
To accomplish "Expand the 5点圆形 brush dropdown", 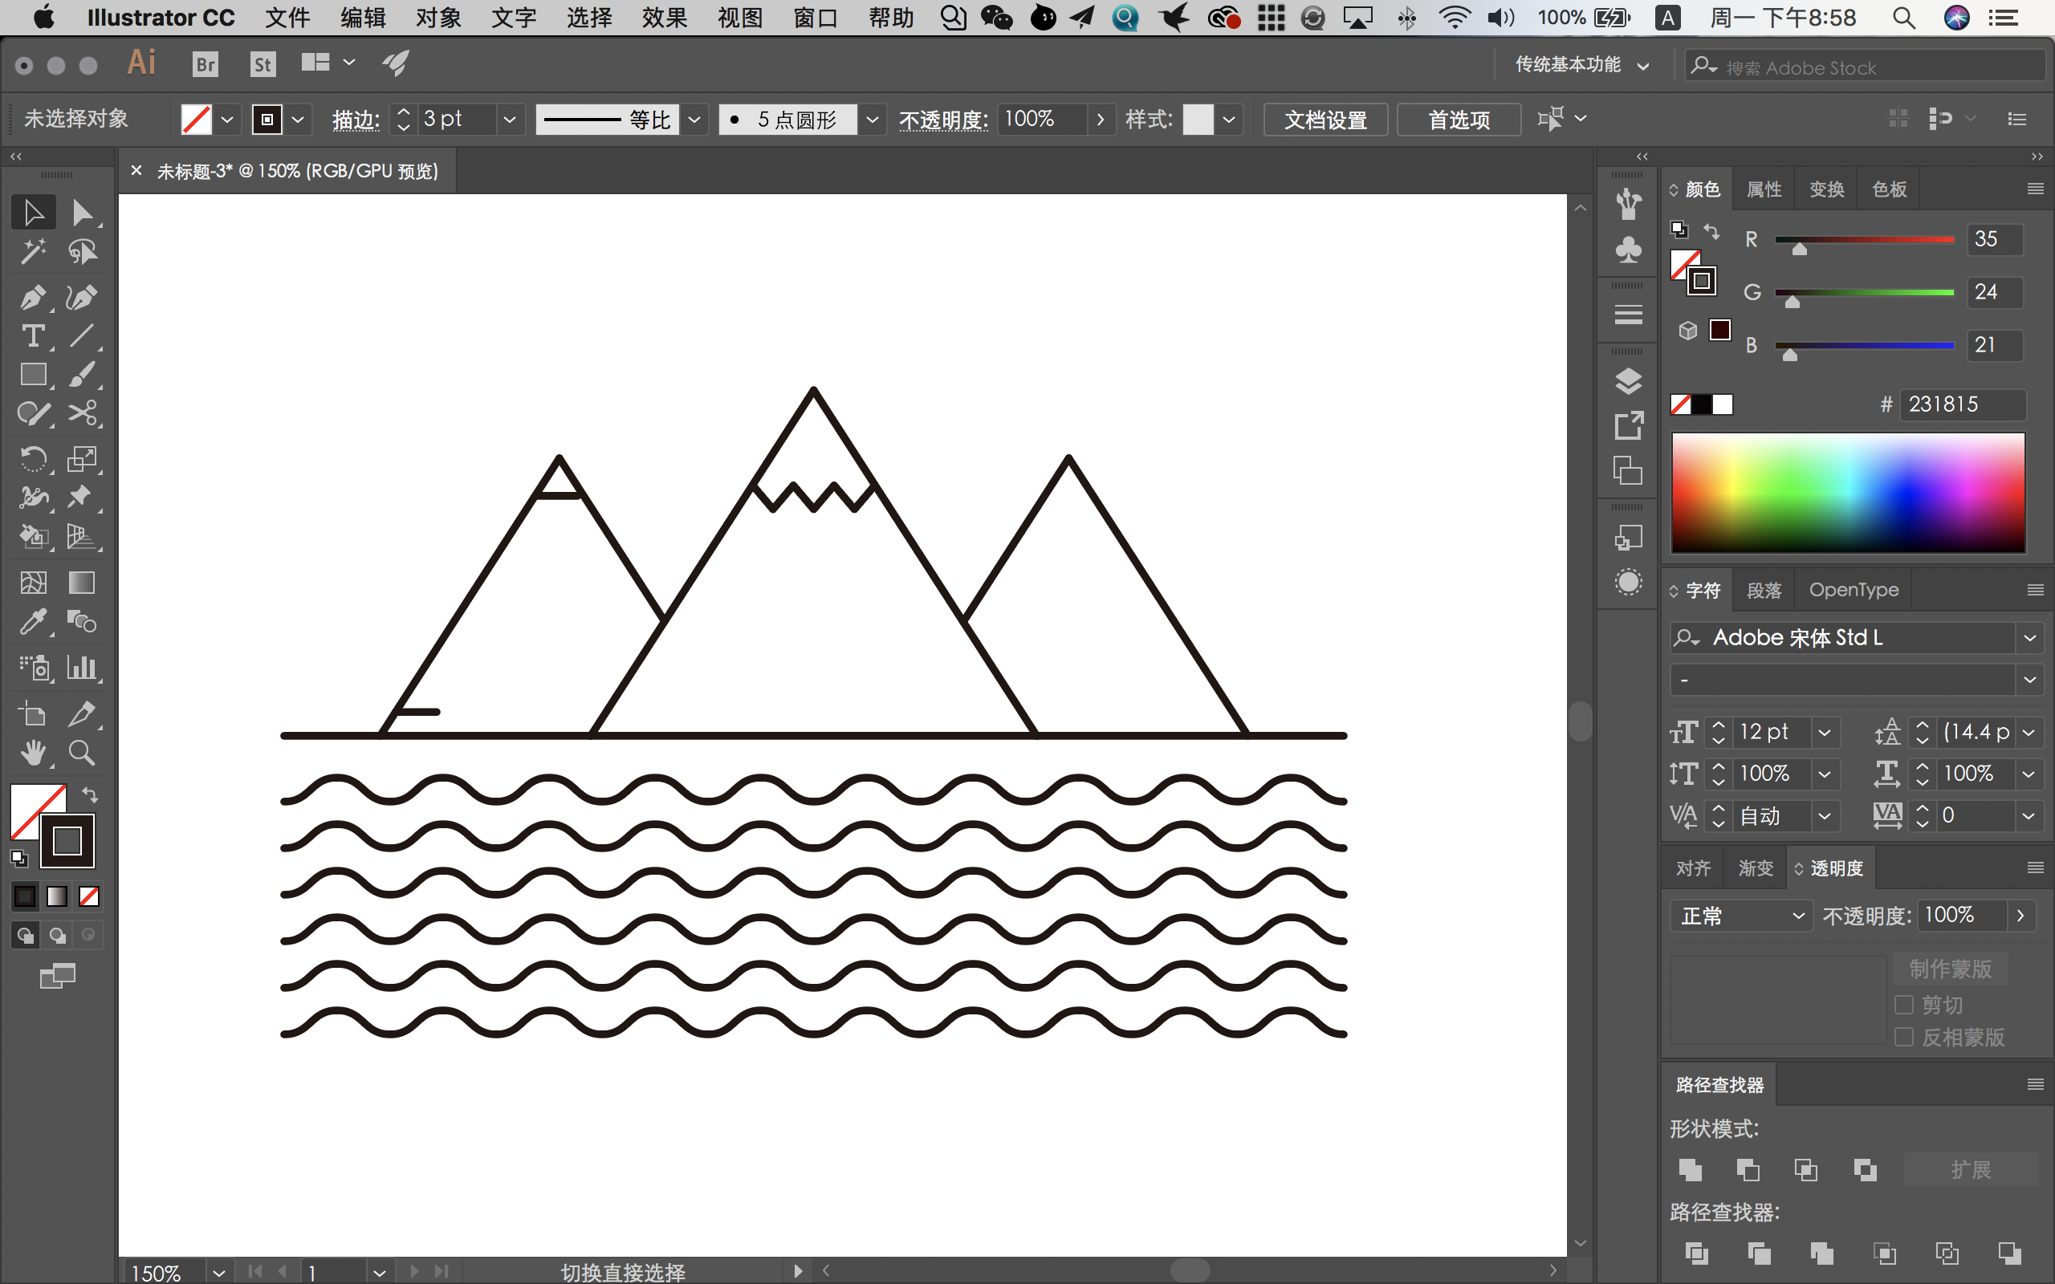I will pyautogui.click(x=873, y=120).
